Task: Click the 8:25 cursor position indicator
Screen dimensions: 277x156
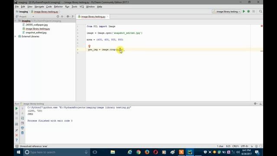Action: (x=228, y=146)
